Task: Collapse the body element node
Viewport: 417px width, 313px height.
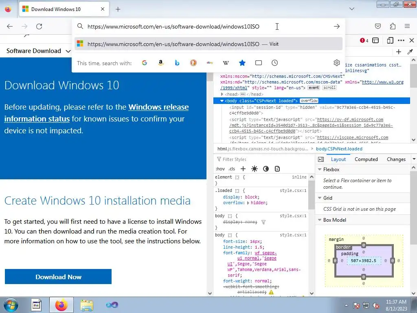Action: pos(222,101)
